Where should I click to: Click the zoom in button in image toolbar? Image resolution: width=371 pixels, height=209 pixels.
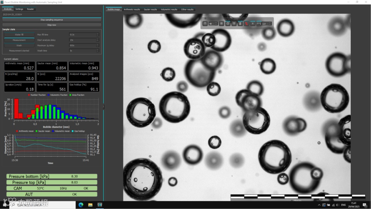click(222, 24)
